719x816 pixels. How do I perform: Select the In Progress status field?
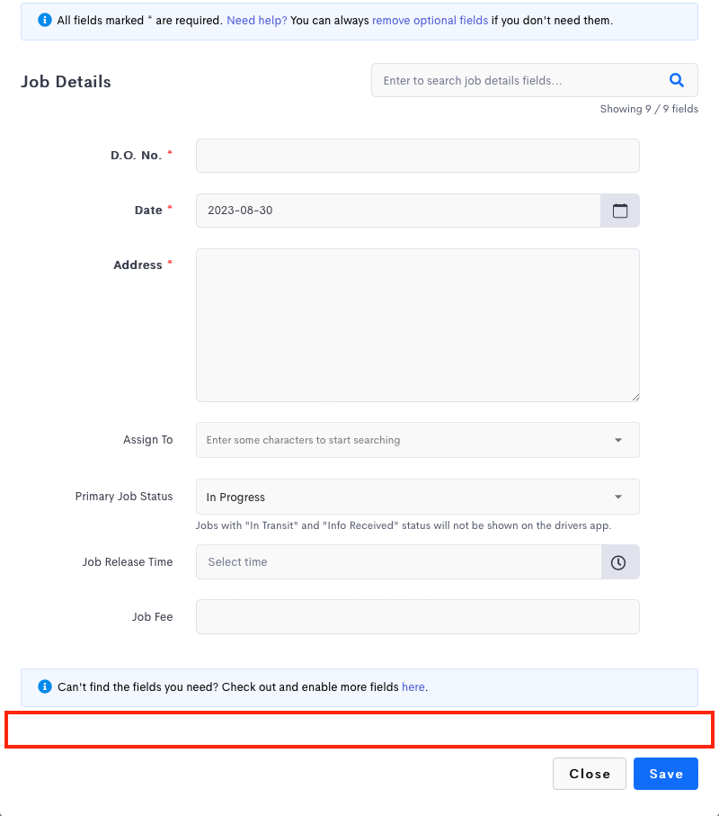[417, 497]
